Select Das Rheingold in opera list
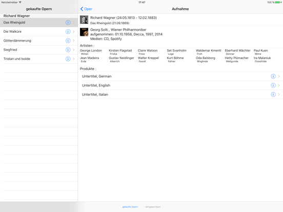The image size is (283, 212). click(x=39, y=23)
